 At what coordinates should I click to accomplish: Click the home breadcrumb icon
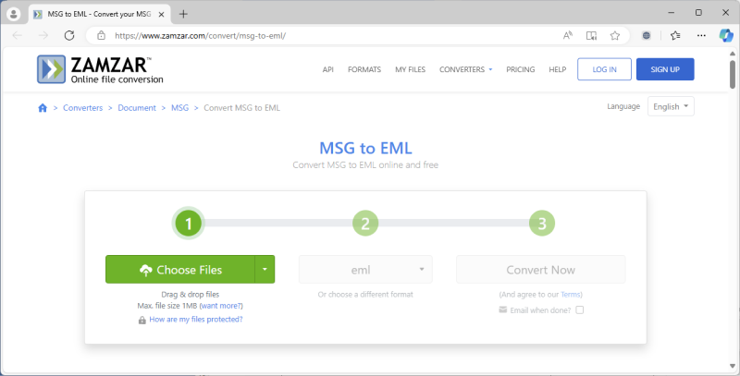tap(43, 108)
